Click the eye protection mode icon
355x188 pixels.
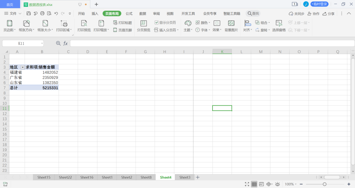pyautogui.click(x=278, y=184)
